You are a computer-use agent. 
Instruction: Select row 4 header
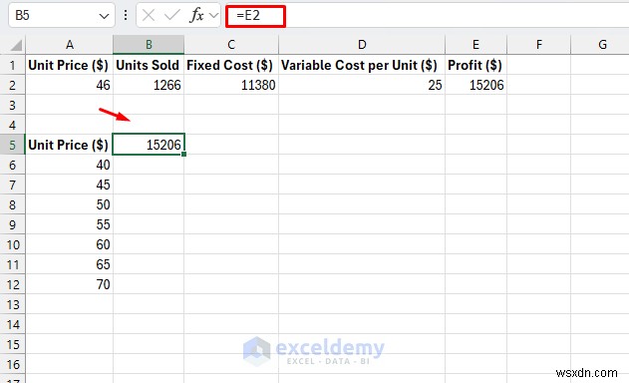tap(12, 125)
